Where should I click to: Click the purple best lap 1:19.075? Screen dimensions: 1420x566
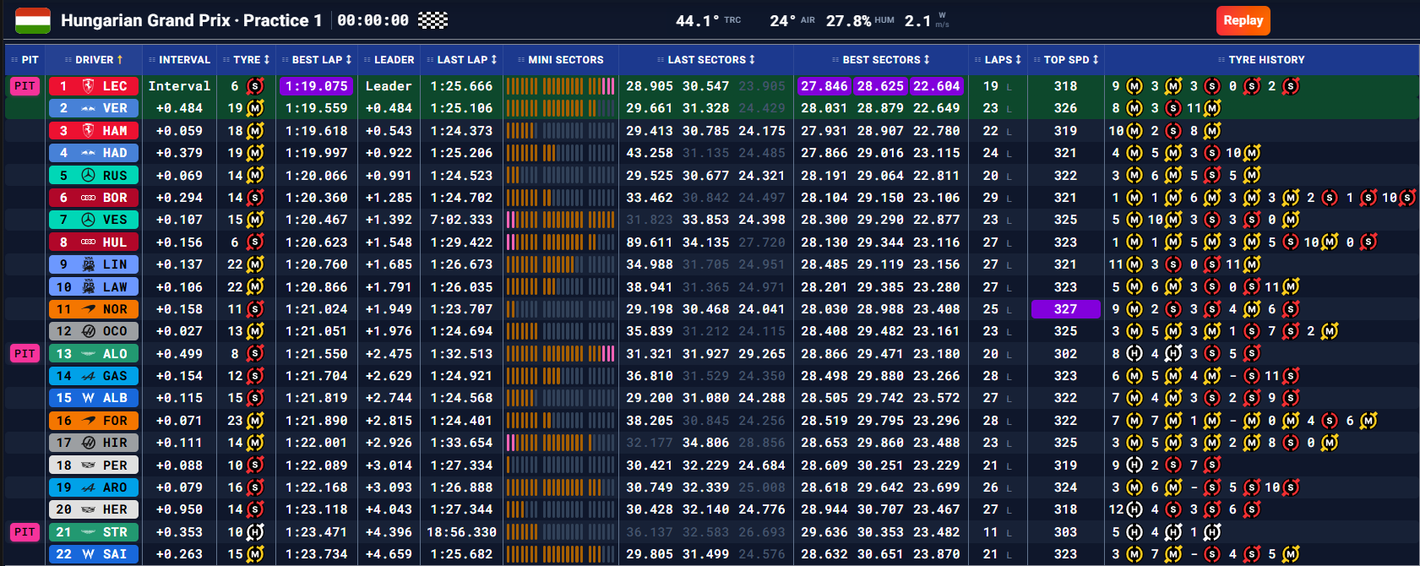click(x=317, y=86)
